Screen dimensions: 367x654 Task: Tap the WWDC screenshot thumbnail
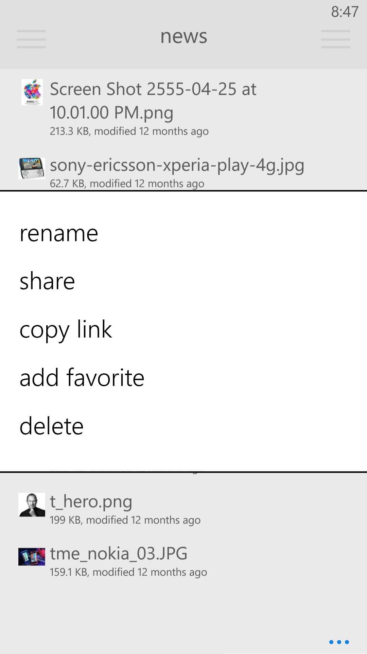[32, 92]
